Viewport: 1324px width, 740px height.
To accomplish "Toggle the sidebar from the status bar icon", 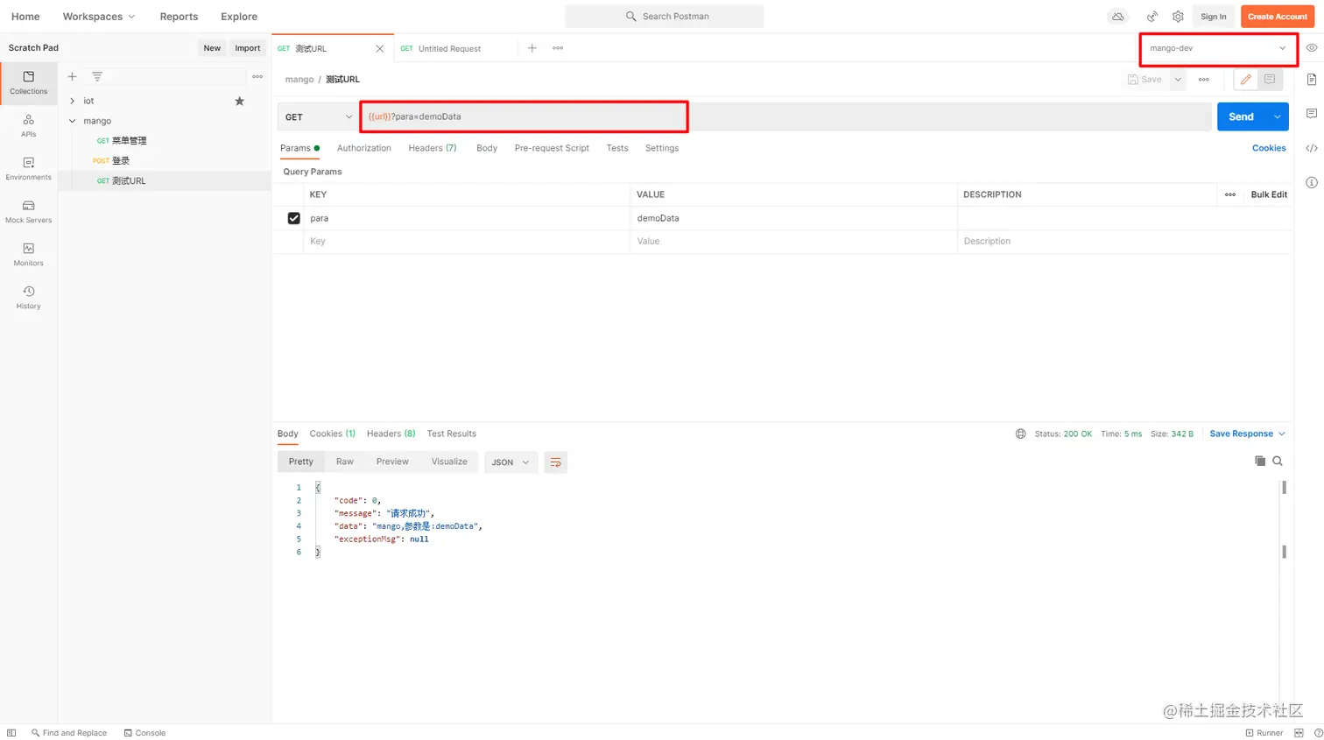I will [x=11, y=733].
